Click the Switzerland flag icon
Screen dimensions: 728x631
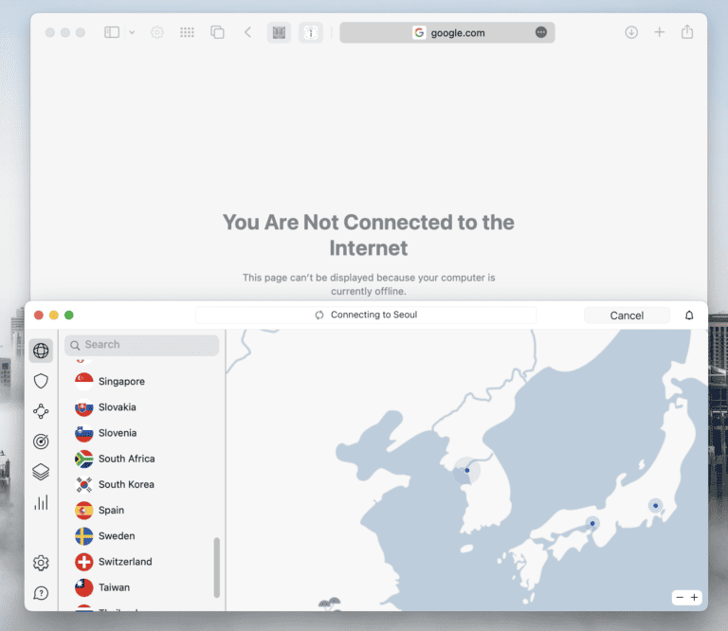coord(84,562)
